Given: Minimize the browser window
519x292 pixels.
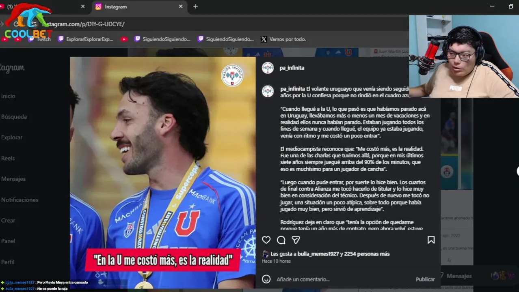Looking at the screenshot, I should click(492, 6).
